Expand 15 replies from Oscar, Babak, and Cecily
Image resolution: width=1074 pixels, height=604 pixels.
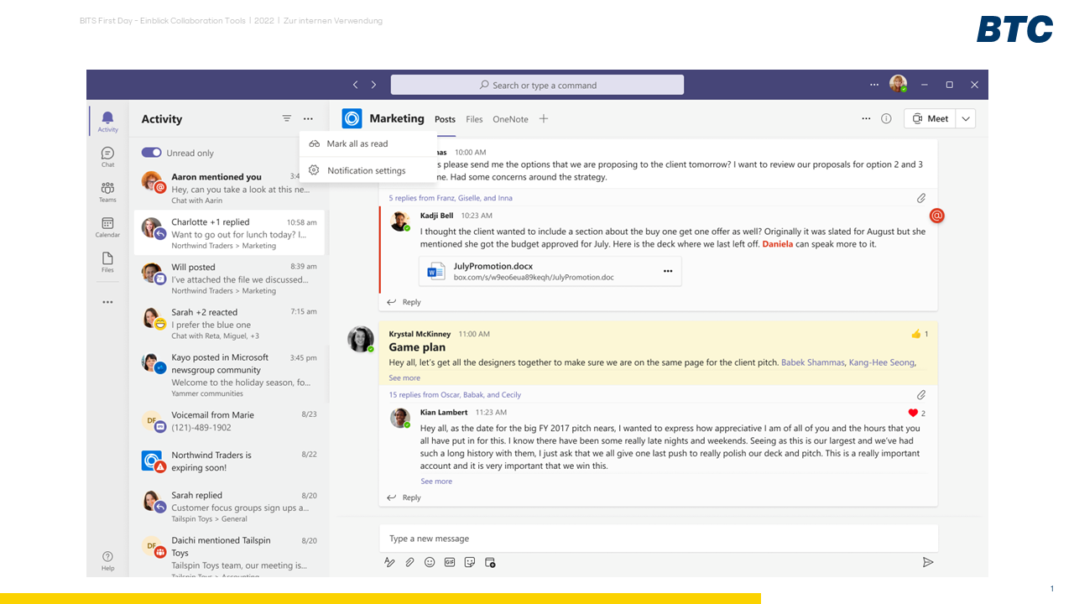point(455,394)
